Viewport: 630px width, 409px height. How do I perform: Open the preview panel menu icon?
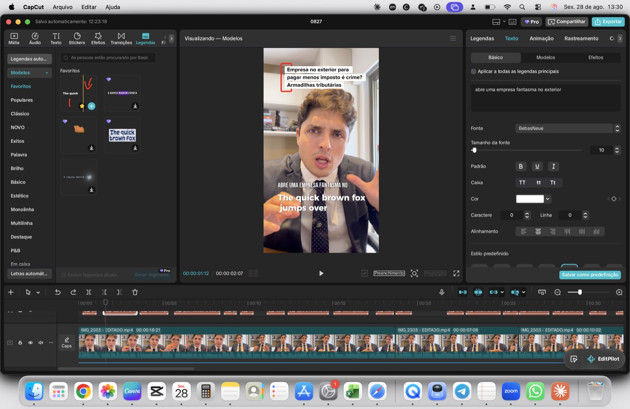pos(453,38)
